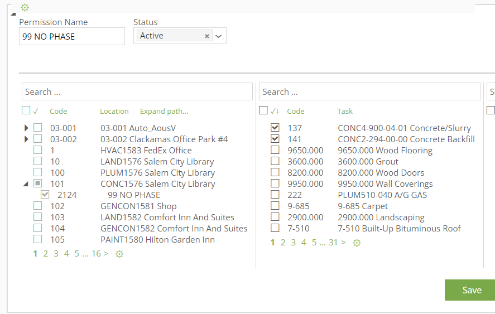Select the PLUM1576 Salem City Library text
The image size is (495, 314).
tap(157, 173)
